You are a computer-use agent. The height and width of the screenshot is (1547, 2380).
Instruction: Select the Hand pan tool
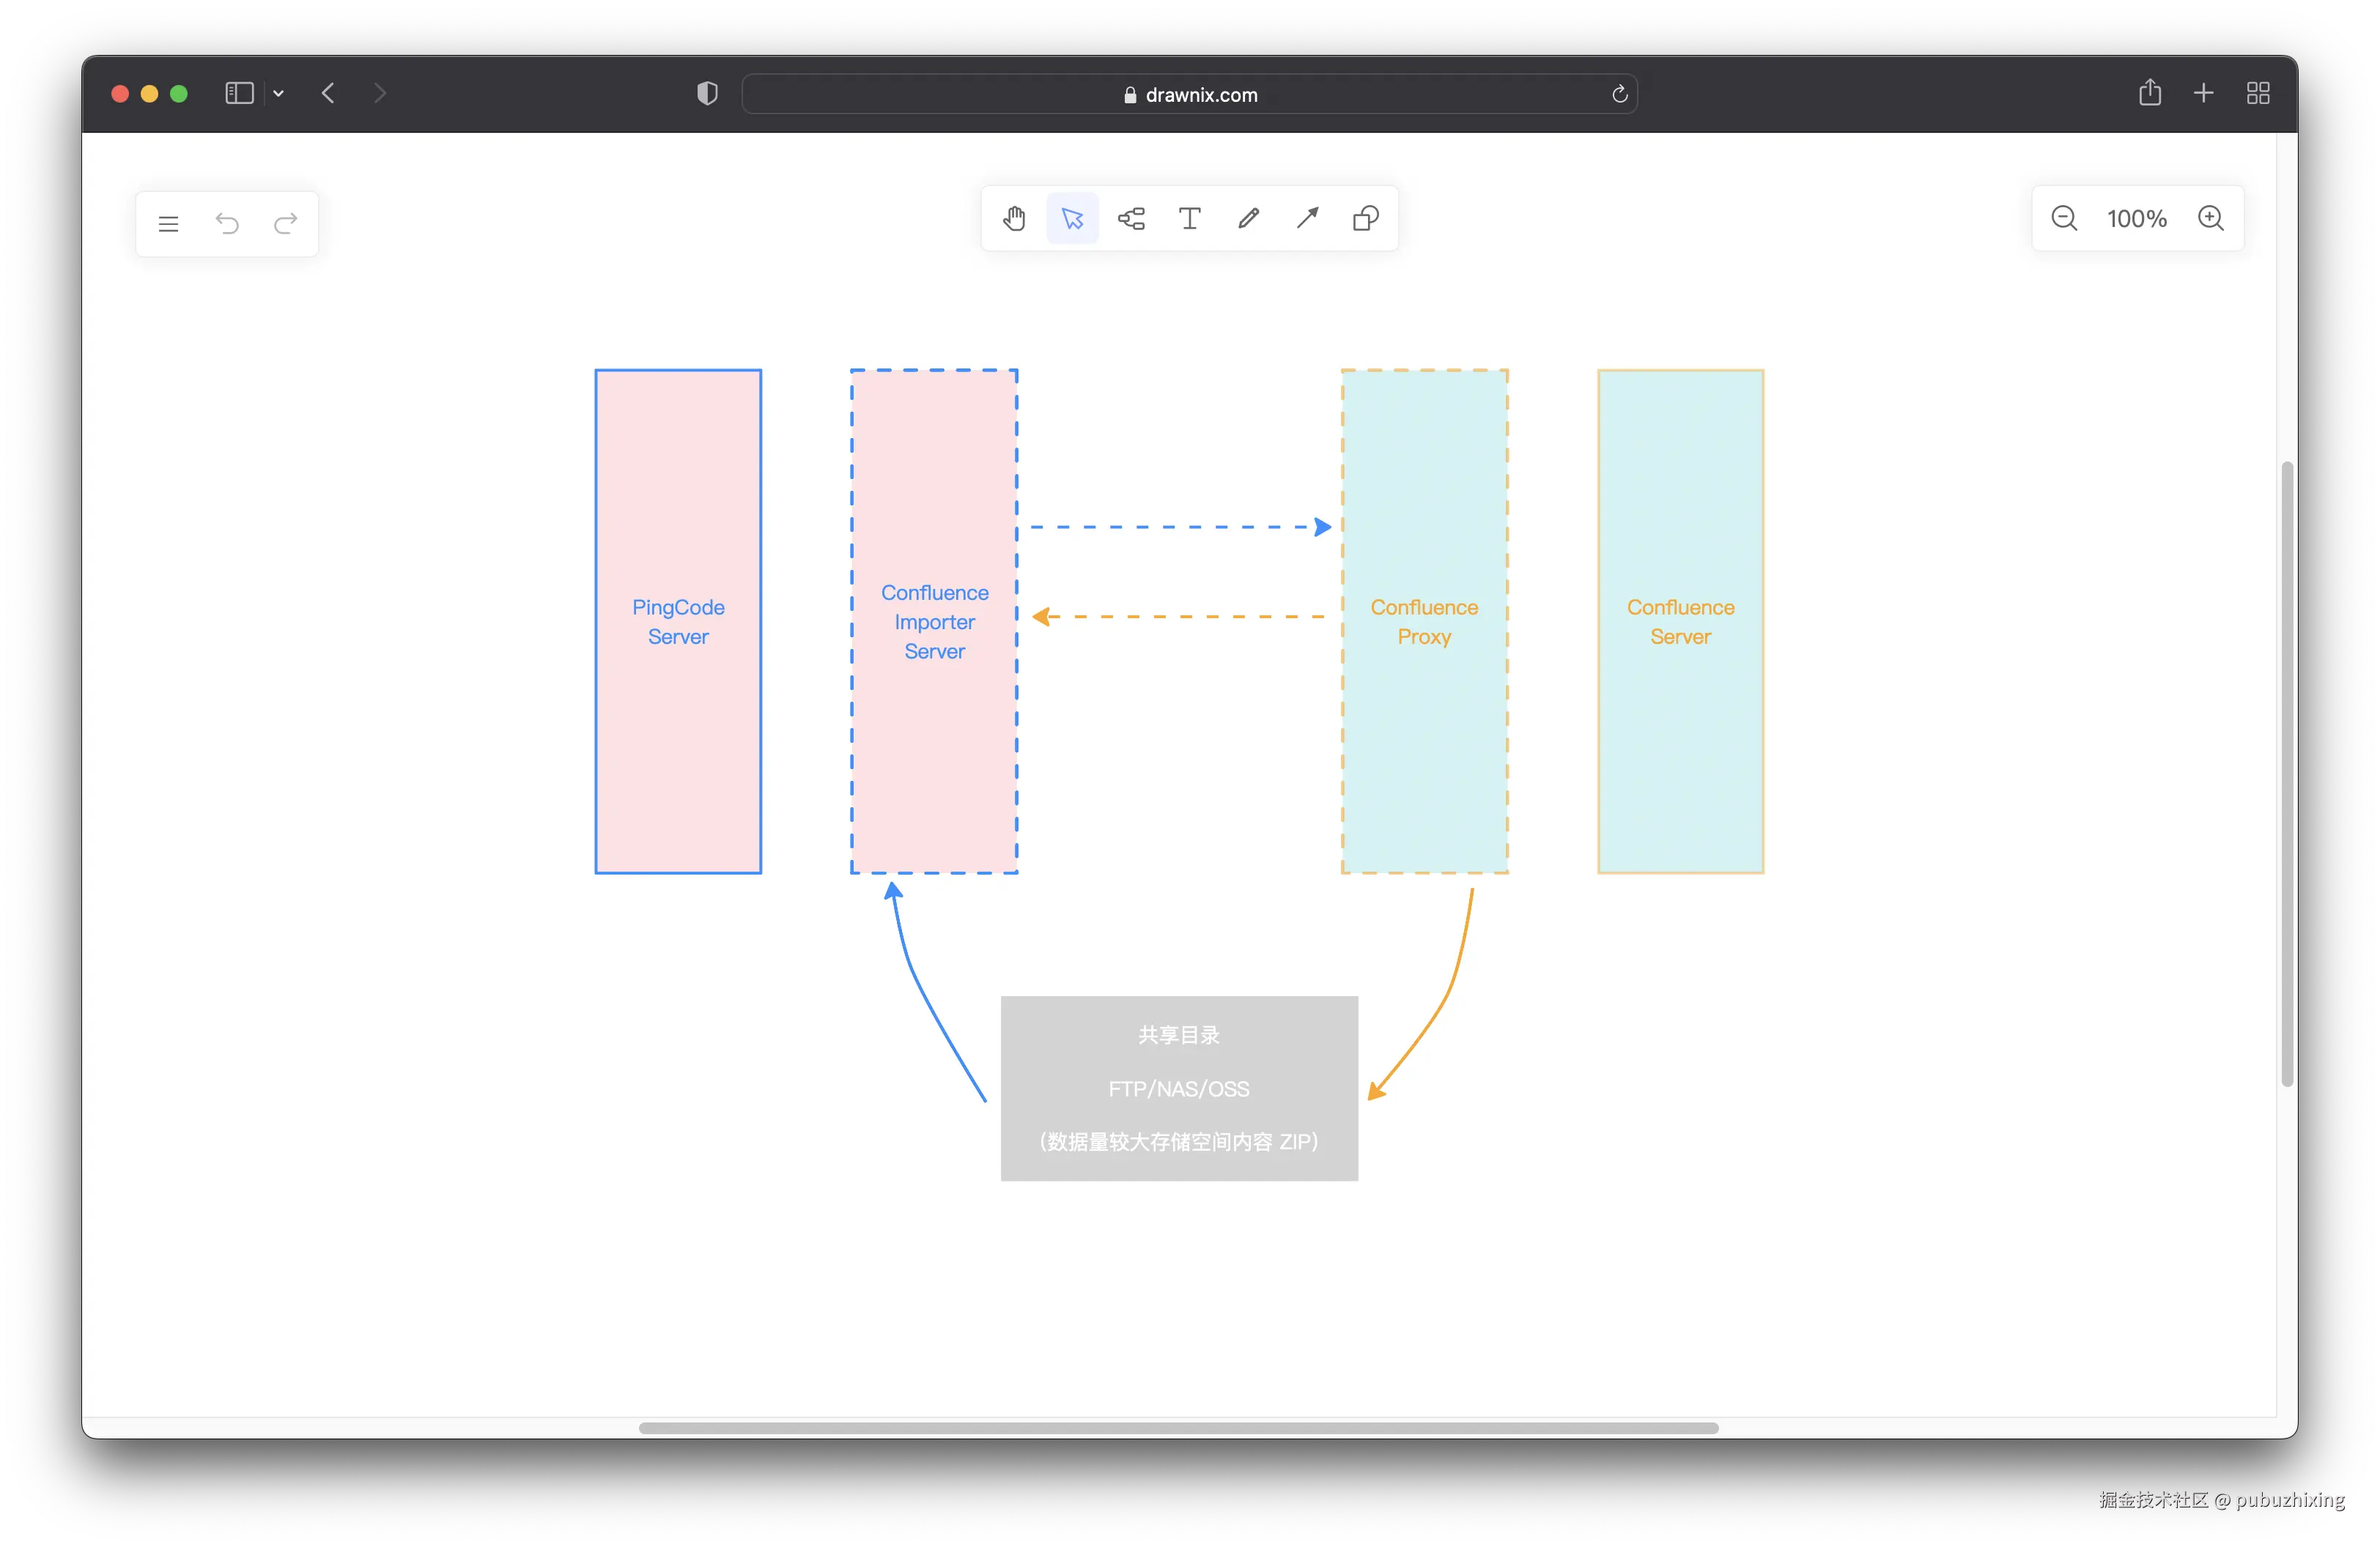1014,219
